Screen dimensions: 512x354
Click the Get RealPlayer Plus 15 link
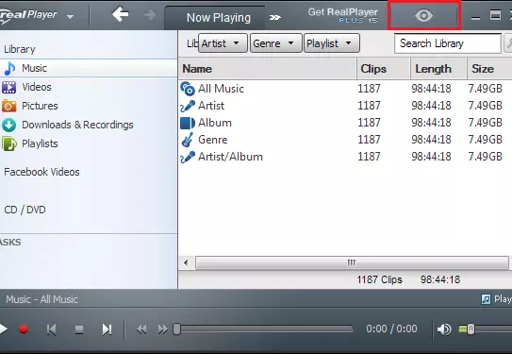coord(342,15)
